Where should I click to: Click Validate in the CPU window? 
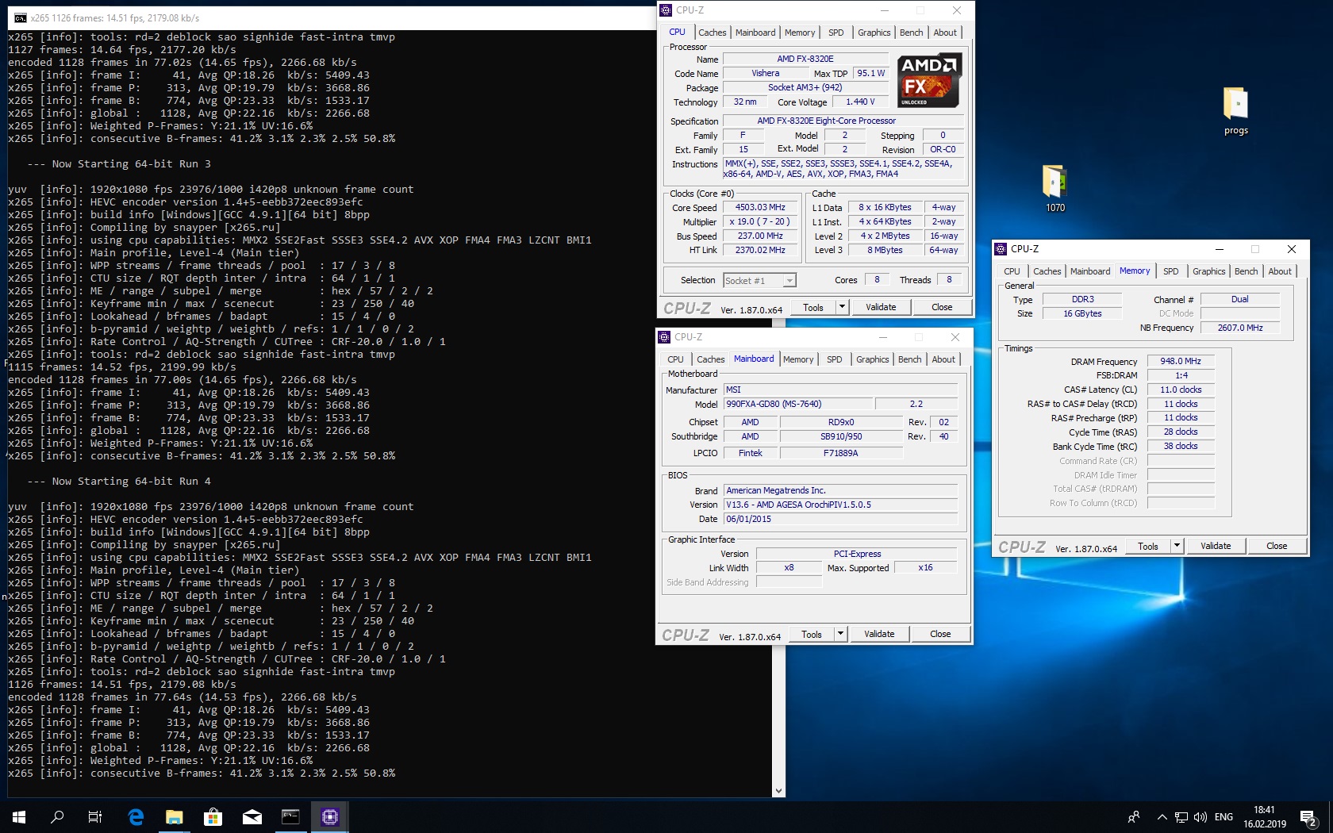tap(880, 307)
